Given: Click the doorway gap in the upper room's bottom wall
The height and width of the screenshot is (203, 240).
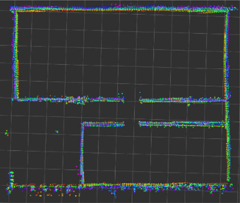Looking at the screenshot, I should click(132, 100).
